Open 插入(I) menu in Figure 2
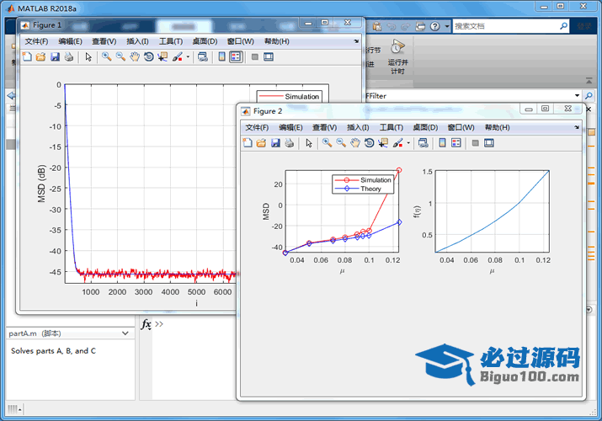This screenshot has height=421, width=602. pos(358,127)
